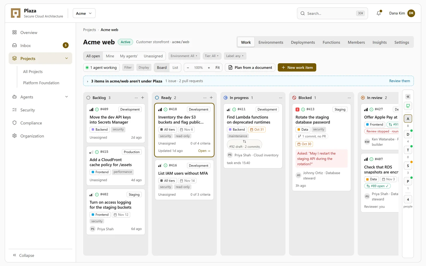Image resolution: width=426 pixels, height=266 pixels.
Task: Open the Ready column more options
Action: click(205, 98)
